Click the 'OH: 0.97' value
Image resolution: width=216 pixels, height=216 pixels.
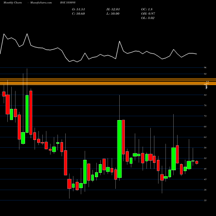[148, 14]
